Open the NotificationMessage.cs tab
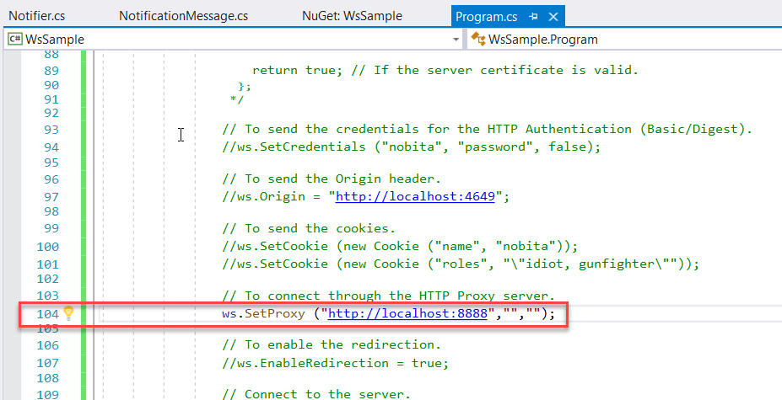 [x=184, y=16]
